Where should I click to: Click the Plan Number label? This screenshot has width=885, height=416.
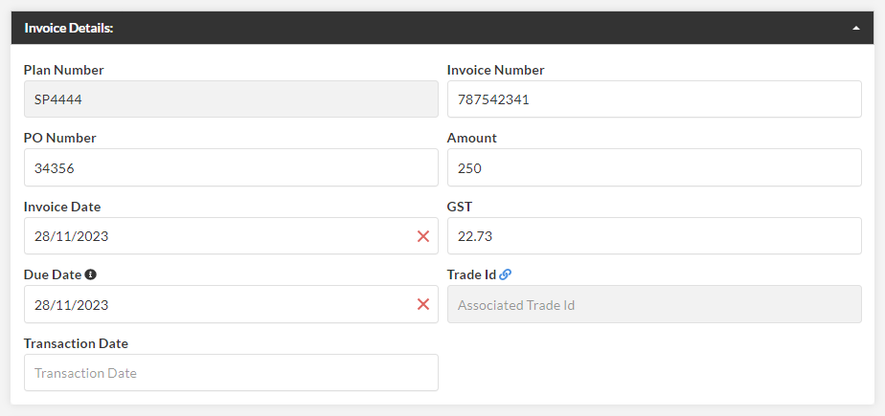point(64,70)
